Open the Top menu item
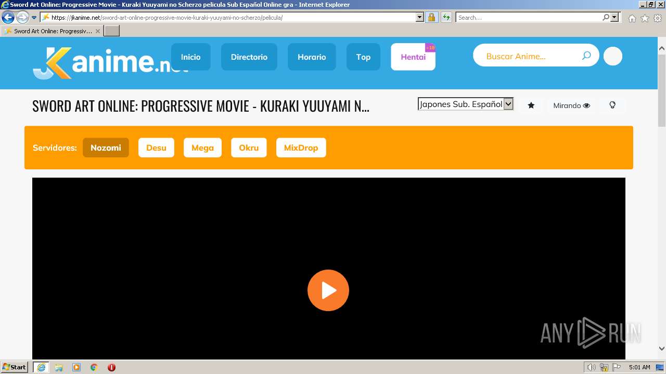This screenshot has width=666, height=374. coord(363,57)
